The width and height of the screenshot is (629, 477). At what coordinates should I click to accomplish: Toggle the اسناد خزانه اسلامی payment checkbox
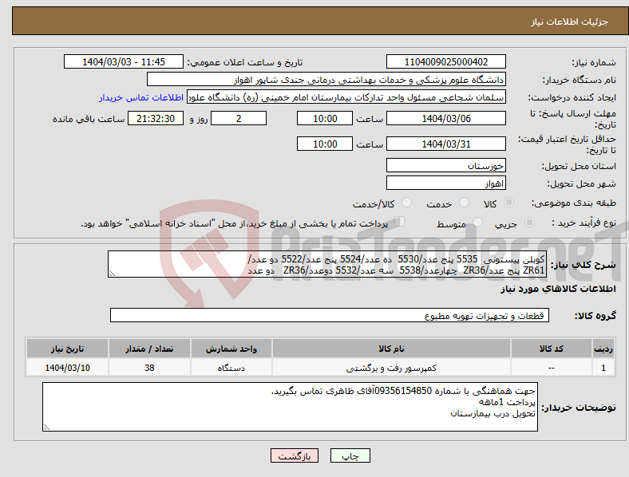tap(400, 221)
